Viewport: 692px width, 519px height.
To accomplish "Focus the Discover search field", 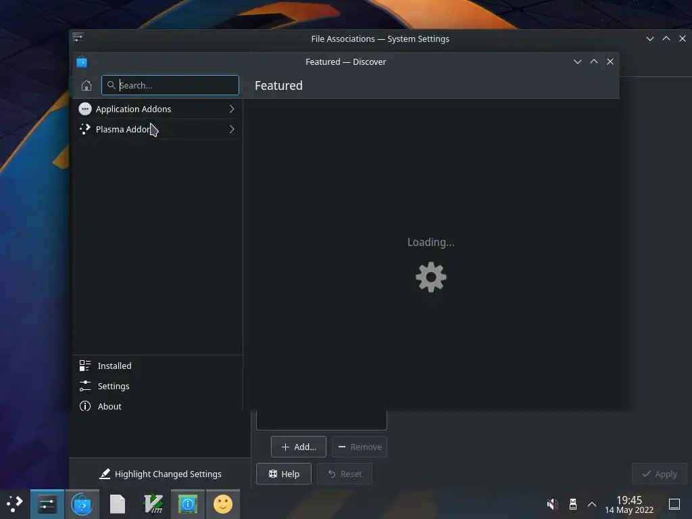I will tap(170, 85).
